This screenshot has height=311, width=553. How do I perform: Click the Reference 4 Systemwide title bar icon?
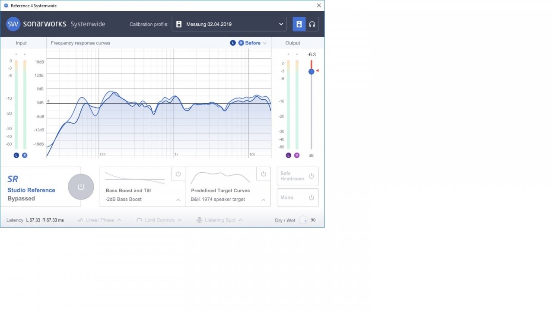6,6
